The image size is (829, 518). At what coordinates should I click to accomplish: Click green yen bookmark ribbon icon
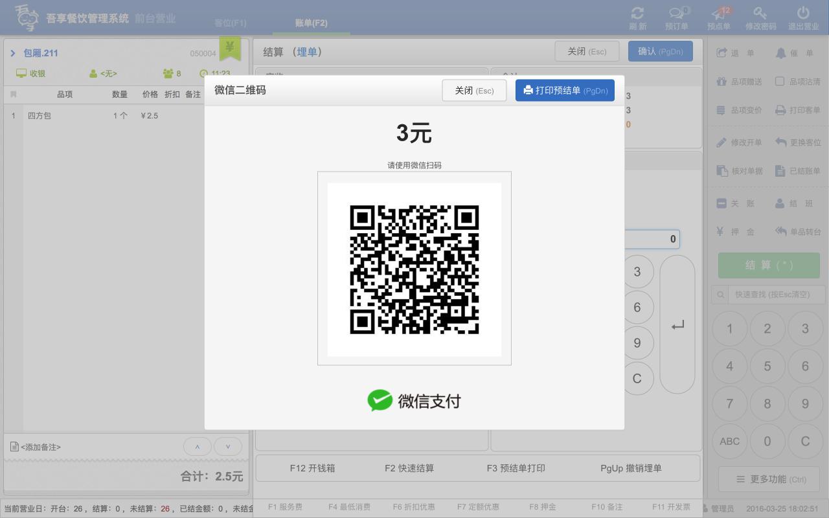tap(230, 47)
